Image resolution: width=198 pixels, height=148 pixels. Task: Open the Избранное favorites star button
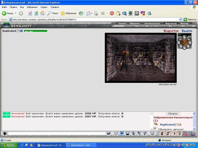tap(68, 13)
